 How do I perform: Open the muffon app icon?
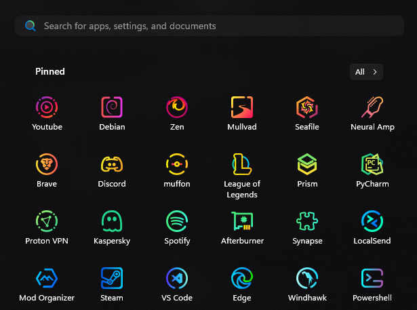click(177, 164)
